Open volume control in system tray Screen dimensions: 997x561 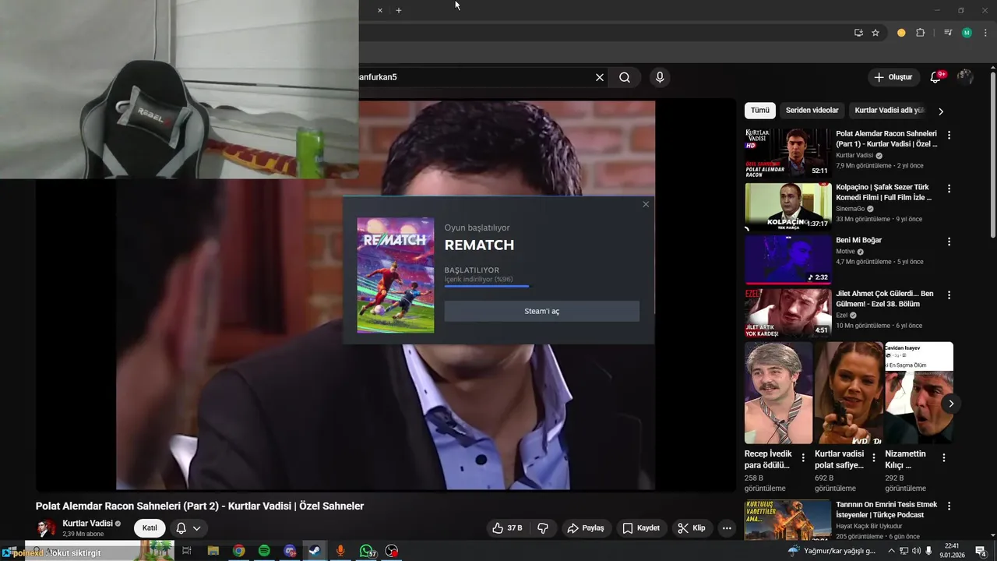coord(916,551)
